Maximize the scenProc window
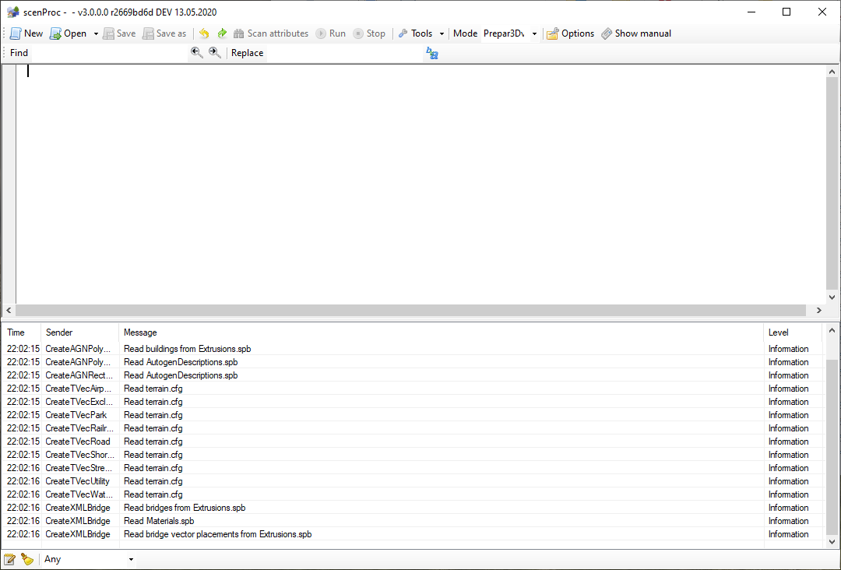 (786, 12)
